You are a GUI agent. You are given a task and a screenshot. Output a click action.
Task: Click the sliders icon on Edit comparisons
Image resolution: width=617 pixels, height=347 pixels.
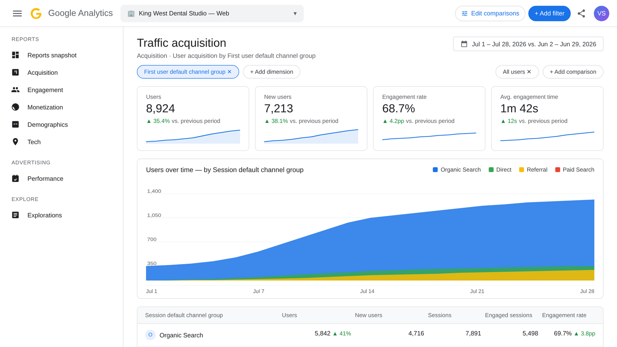pyautogui.click(x=465, y=13)
